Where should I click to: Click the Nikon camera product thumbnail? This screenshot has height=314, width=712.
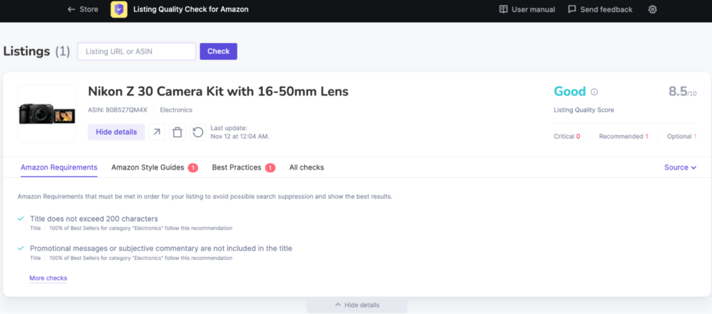47,113
